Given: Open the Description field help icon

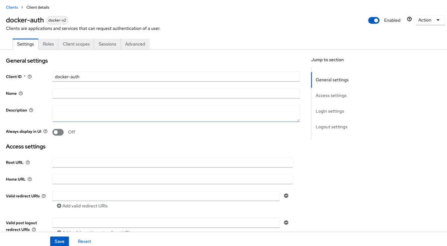Looking at the screenshot, I should pyautogui.click(x=32, y=110).
